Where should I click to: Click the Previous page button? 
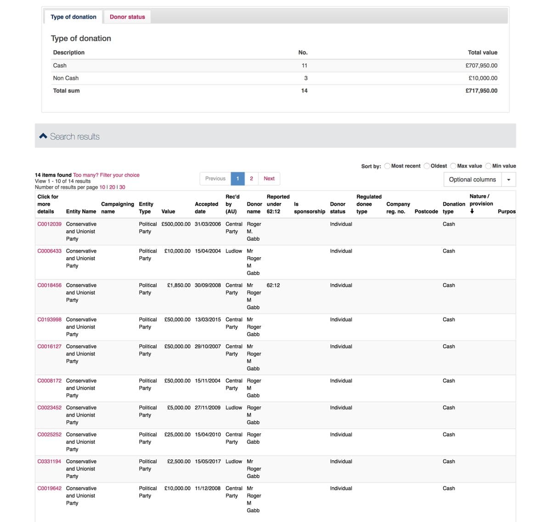click(215, 179)
